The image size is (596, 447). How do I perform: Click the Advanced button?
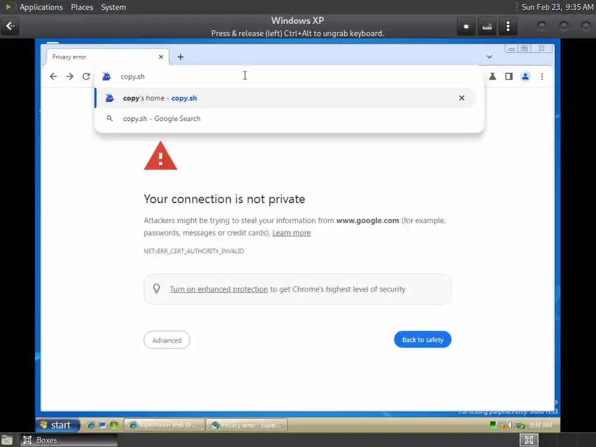167,340
